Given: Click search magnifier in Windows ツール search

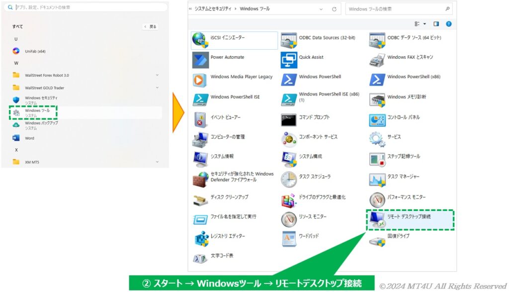Looking at the screenshot, I should point(447,9).
